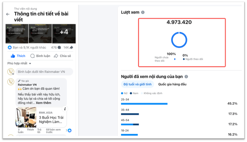Click the 25-34 age group bar

pyautogui.click(x=144, y=104)
